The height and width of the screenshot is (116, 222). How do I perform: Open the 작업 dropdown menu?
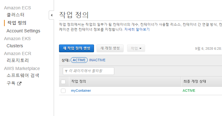[136, 48]
